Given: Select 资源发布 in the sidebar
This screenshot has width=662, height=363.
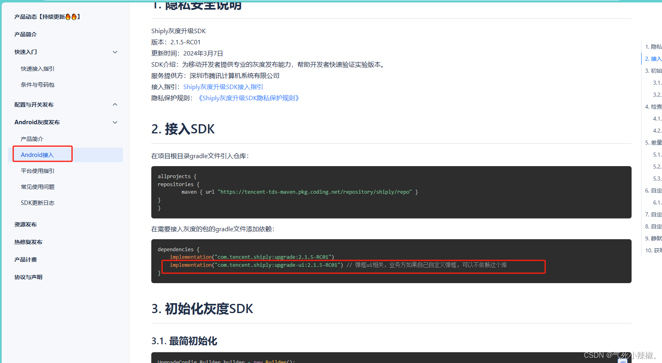Looking at the screenshot, I should click(x=26, y=224).
